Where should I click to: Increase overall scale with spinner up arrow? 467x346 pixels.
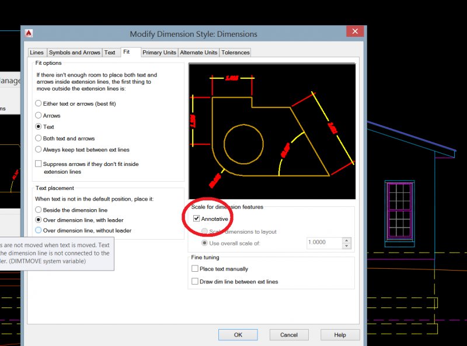tap(347, 240)
